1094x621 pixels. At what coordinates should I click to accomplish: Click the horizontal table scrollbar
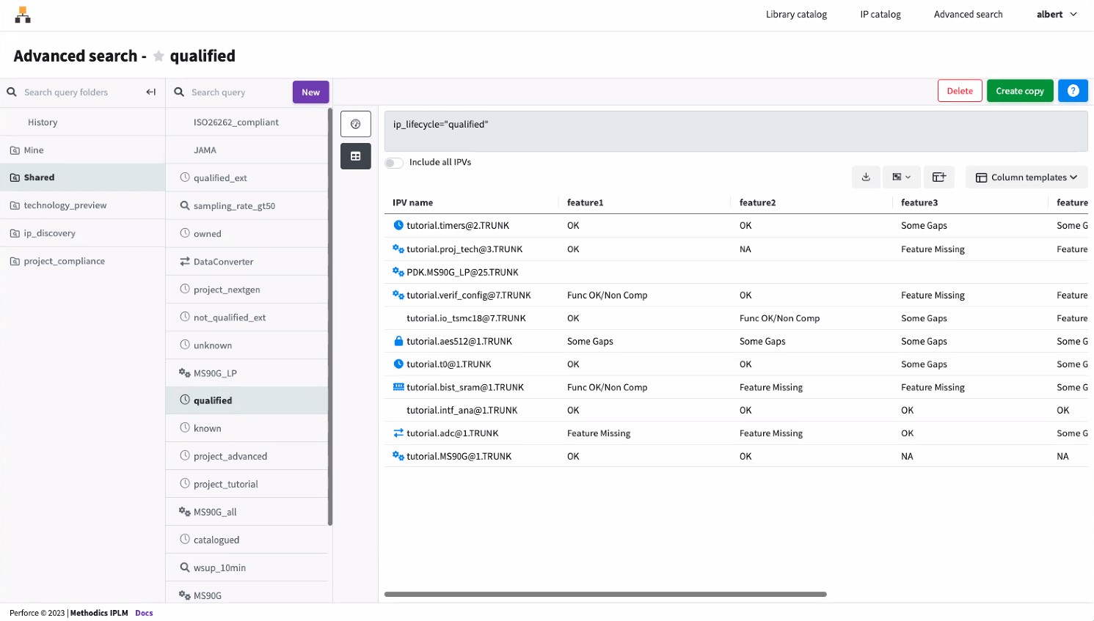(605, 594)
